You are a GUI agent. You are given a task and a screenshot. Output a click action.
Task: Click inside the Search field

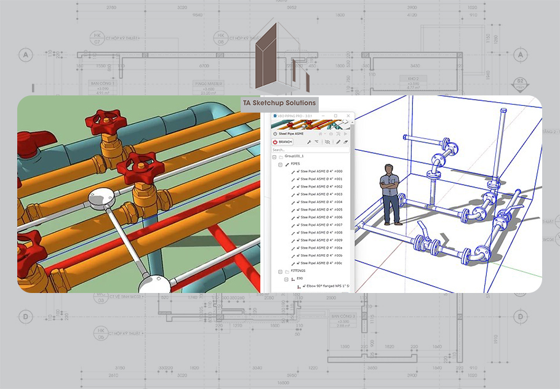pos(310,150)
